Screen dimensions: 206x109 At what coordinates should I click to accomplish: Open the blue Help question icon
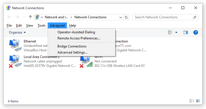click(x=195, y=32)
